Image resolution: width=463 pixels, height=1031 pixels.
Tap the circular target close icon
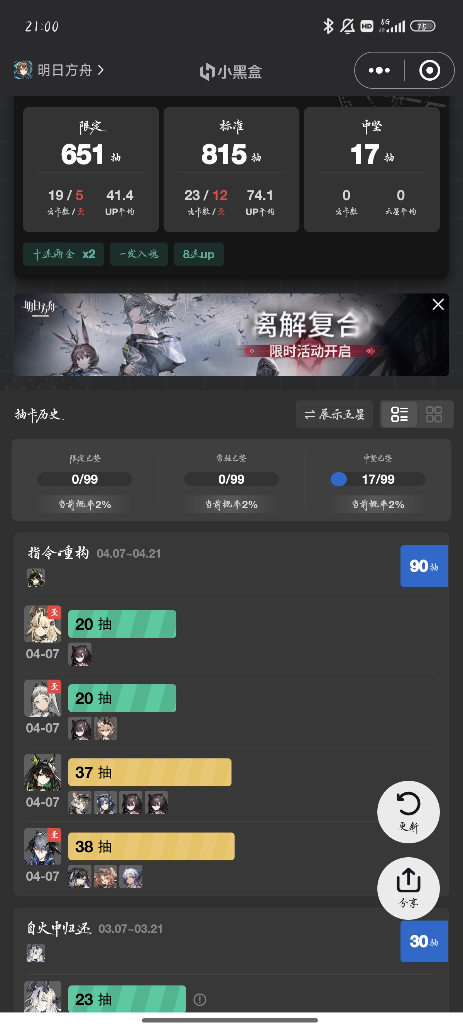point(429,70)
